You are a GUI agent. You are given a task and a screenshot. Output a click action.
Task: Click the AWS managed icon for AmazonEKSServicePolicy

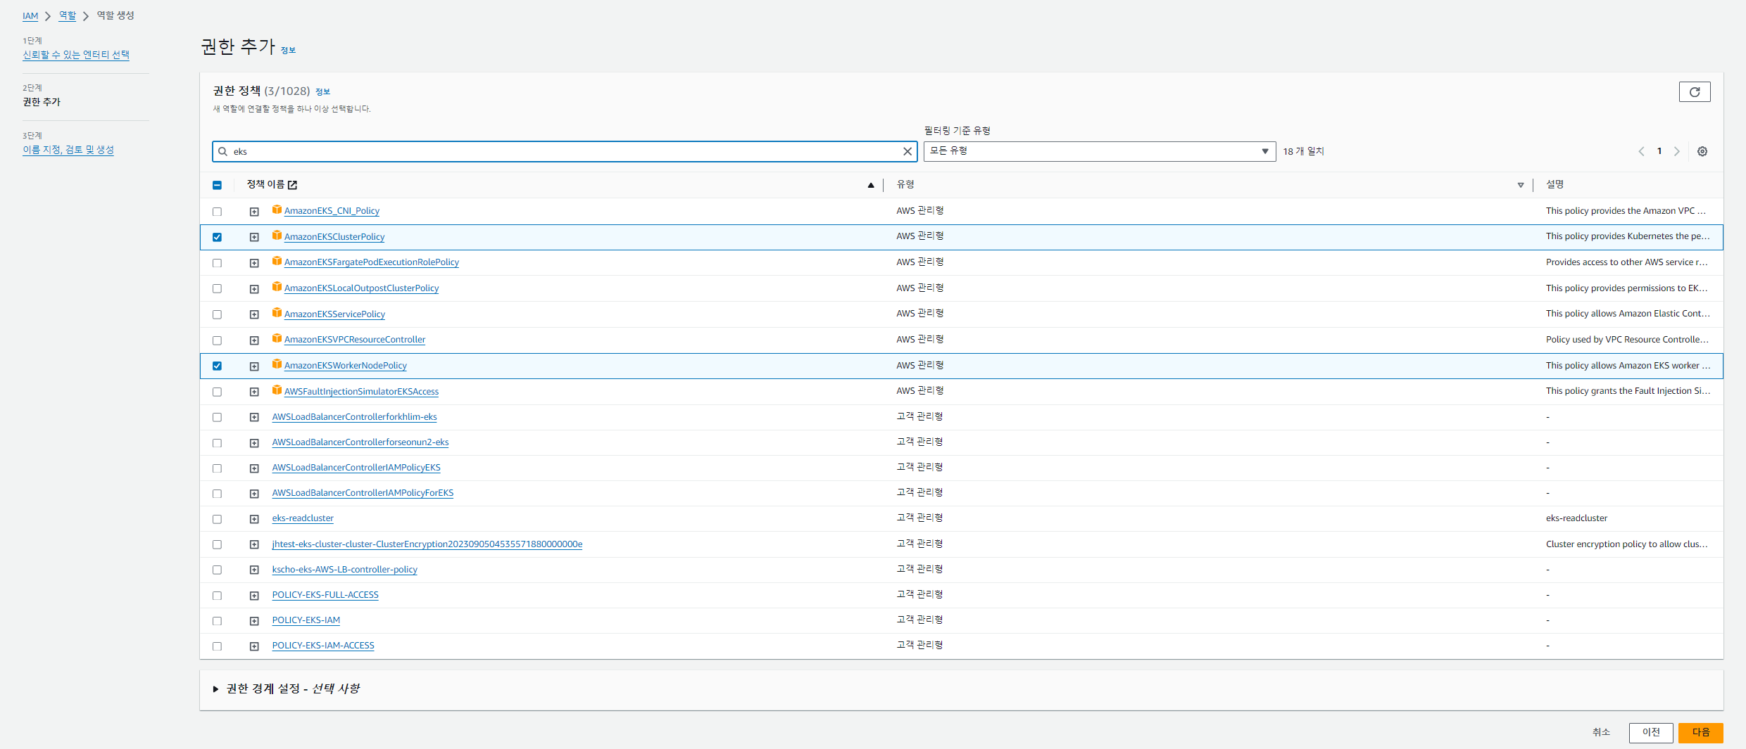(x=277, y=313)
